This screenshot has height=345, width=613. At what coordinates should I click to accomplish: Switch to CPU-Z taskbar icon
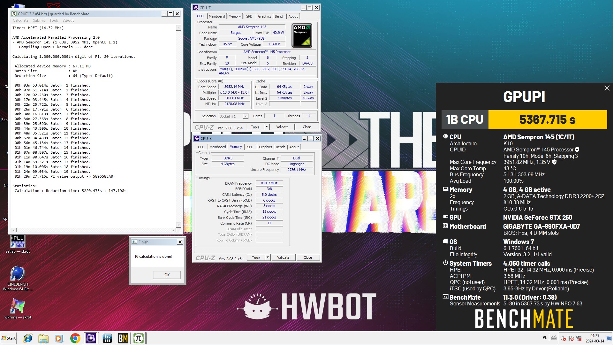(91, 338)
